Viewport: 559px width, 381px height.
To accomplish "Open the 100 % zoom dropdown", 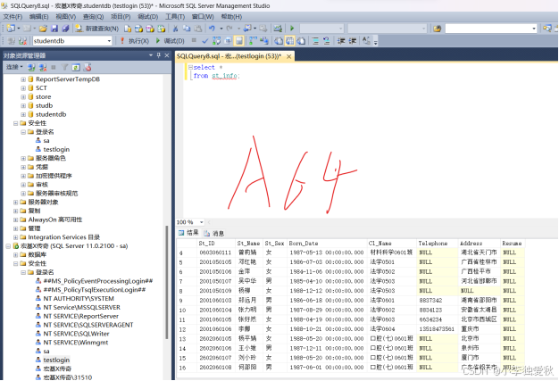I will (x=201, y=222).
